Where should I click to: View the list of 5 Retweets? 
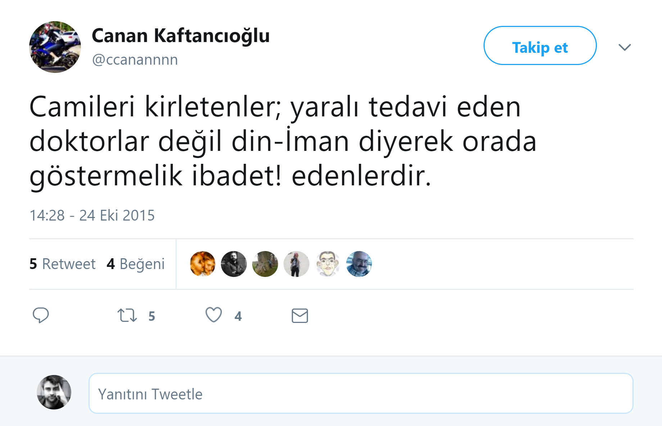62,264
